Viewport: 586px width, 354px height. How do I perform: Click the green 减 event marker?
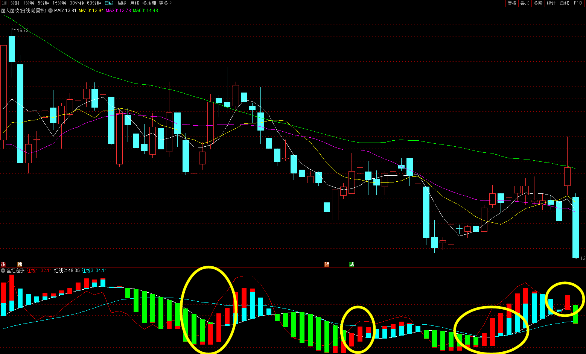352,264
